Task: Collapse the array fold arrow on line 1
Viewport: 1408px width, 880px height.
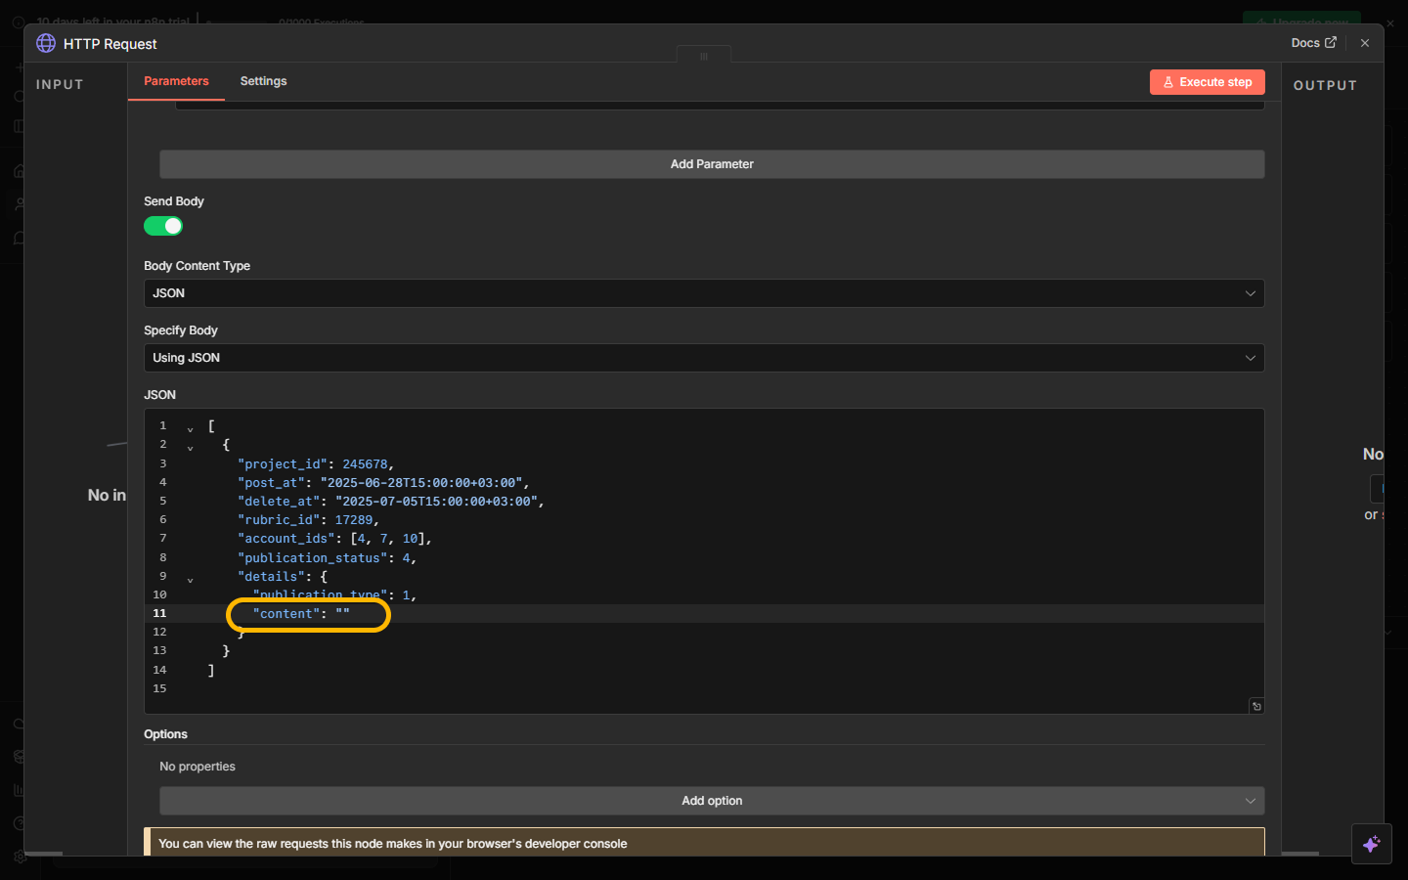Action: click(x=191, y=428)
